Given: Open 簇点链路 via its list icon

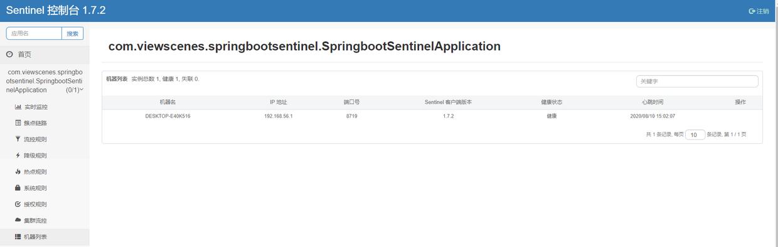Looking at the screenshot, I should pos(18,123).
